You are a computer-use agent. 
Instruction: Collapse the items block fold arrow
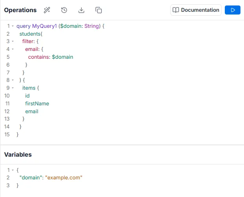[13, 88]
